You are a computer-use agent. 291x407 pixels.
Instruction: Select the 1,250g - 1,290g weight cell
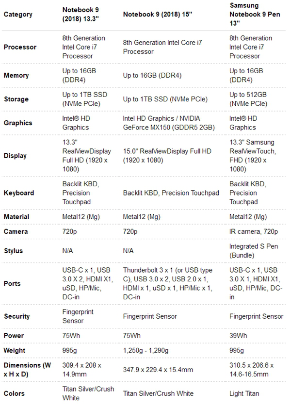[x=145, y=350]
